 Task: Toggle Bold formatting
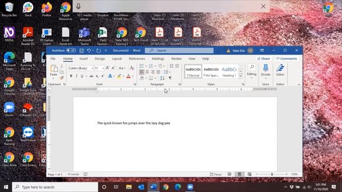tap(71, 76)
